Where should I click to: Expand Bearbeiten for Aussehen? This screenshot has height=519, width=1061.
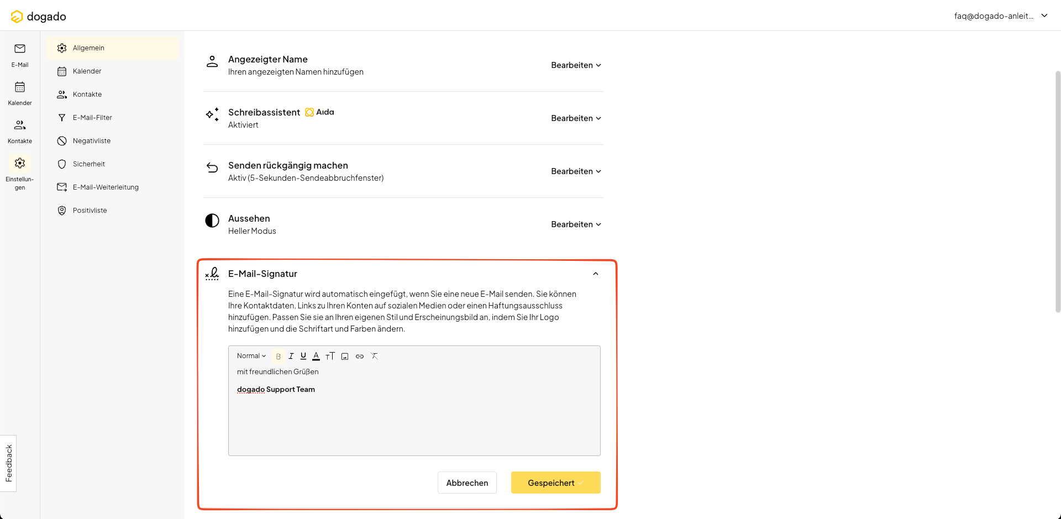coord(576,224)
